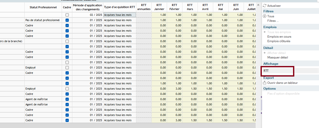Select the '02 / 2025' period cell
The height and width of the screenshot is (128, 319).
88,15
